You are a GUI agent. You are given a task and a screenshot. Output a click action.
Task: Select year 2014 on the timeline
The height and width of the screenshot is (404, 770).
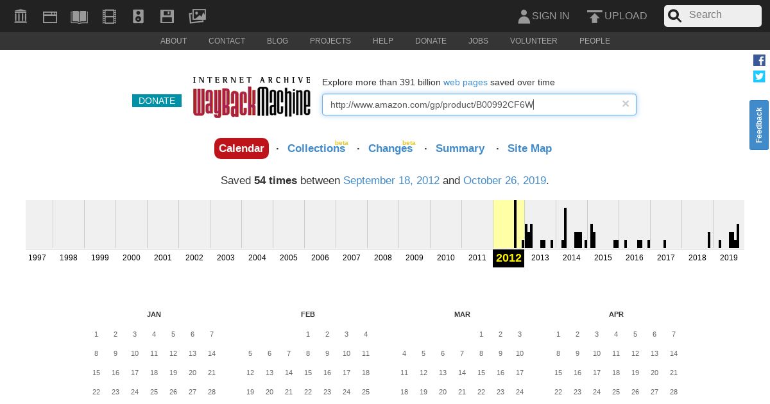pyautogui.click(x=572, y=258)
